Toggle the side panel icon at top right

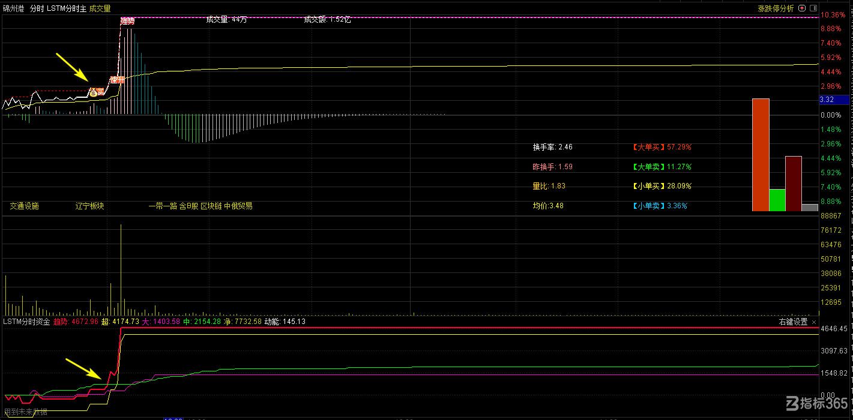pos(812,9)
